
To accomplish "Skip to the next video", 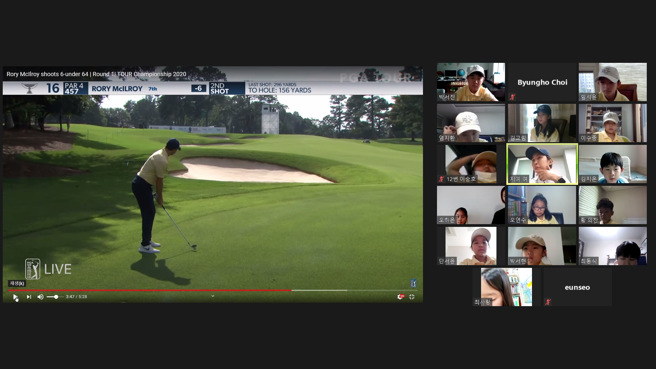I will [x=29, y=297].
